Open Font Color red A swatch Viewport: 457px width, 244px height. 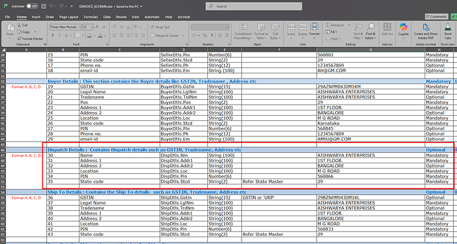click(x=100, y=36)
